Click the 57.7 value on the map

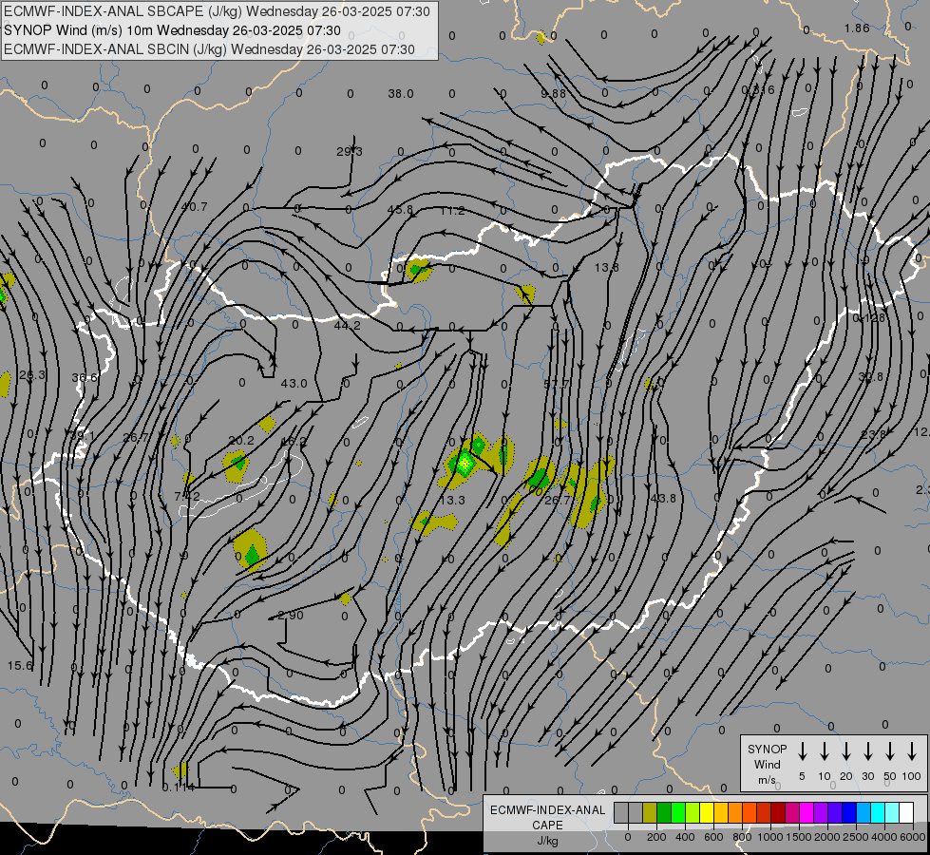click(x=557, y=384)
